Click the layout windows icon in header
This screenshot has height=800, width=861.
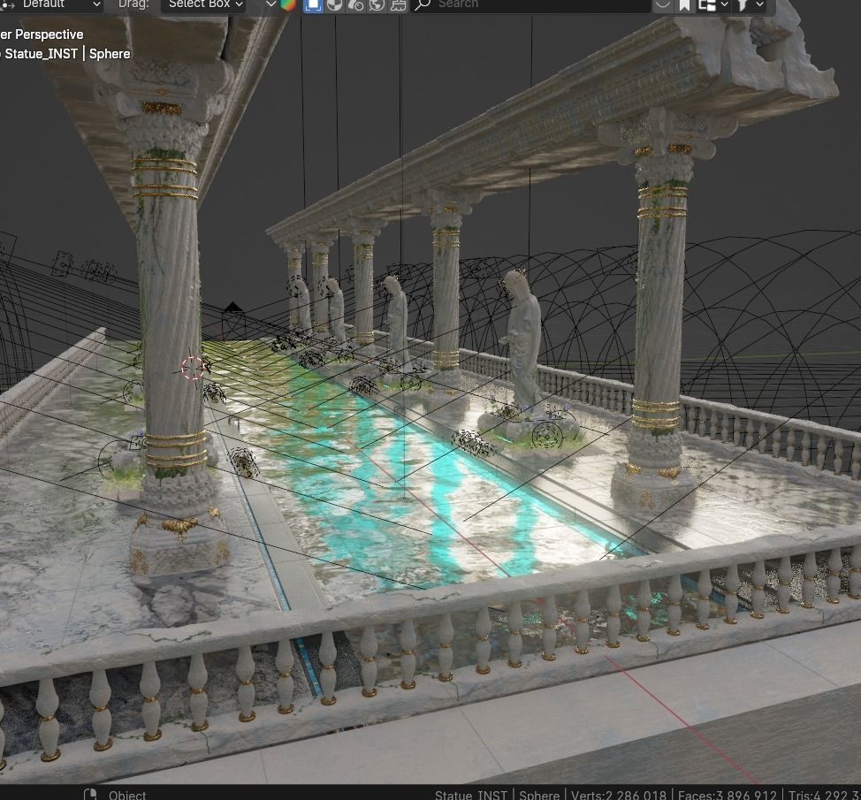point(706,5)
